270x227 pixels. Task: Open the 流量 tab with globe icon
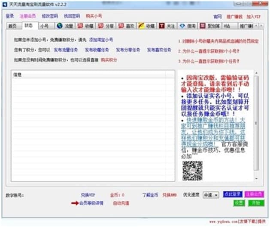[x=65, y=26]
